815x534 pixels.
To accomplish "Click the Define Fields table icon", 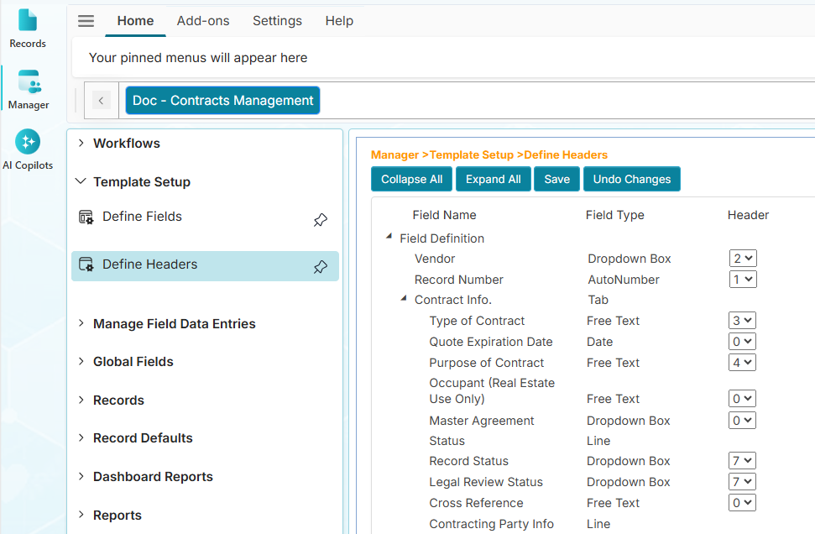I will (x=86, y=217).
